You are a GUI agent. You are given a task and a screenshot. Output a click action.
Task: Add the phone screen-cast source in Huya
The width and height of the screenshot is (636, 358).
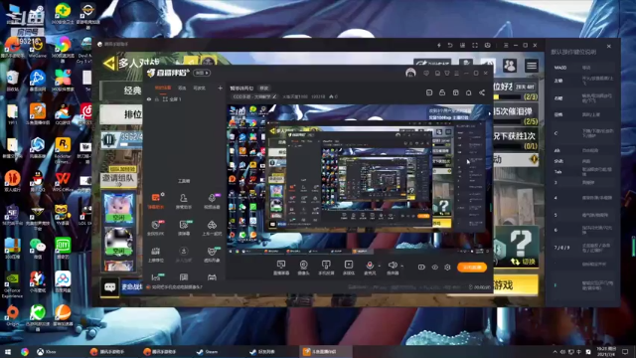[326, 268]
